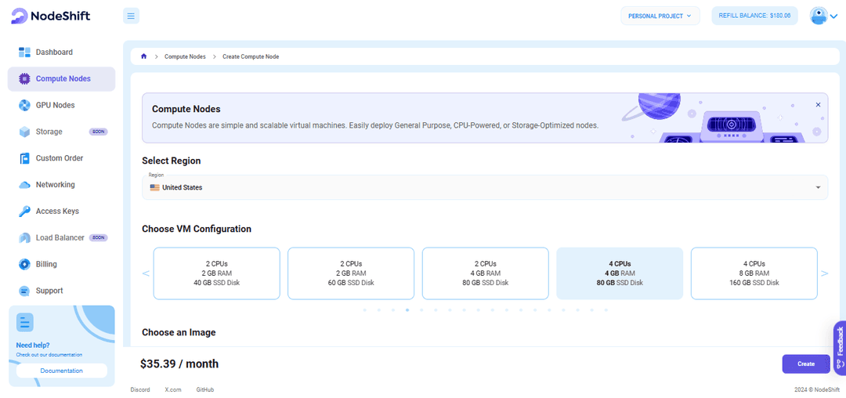
Task: Open Networking cloud icon
Action: click(x=24, y=185)
